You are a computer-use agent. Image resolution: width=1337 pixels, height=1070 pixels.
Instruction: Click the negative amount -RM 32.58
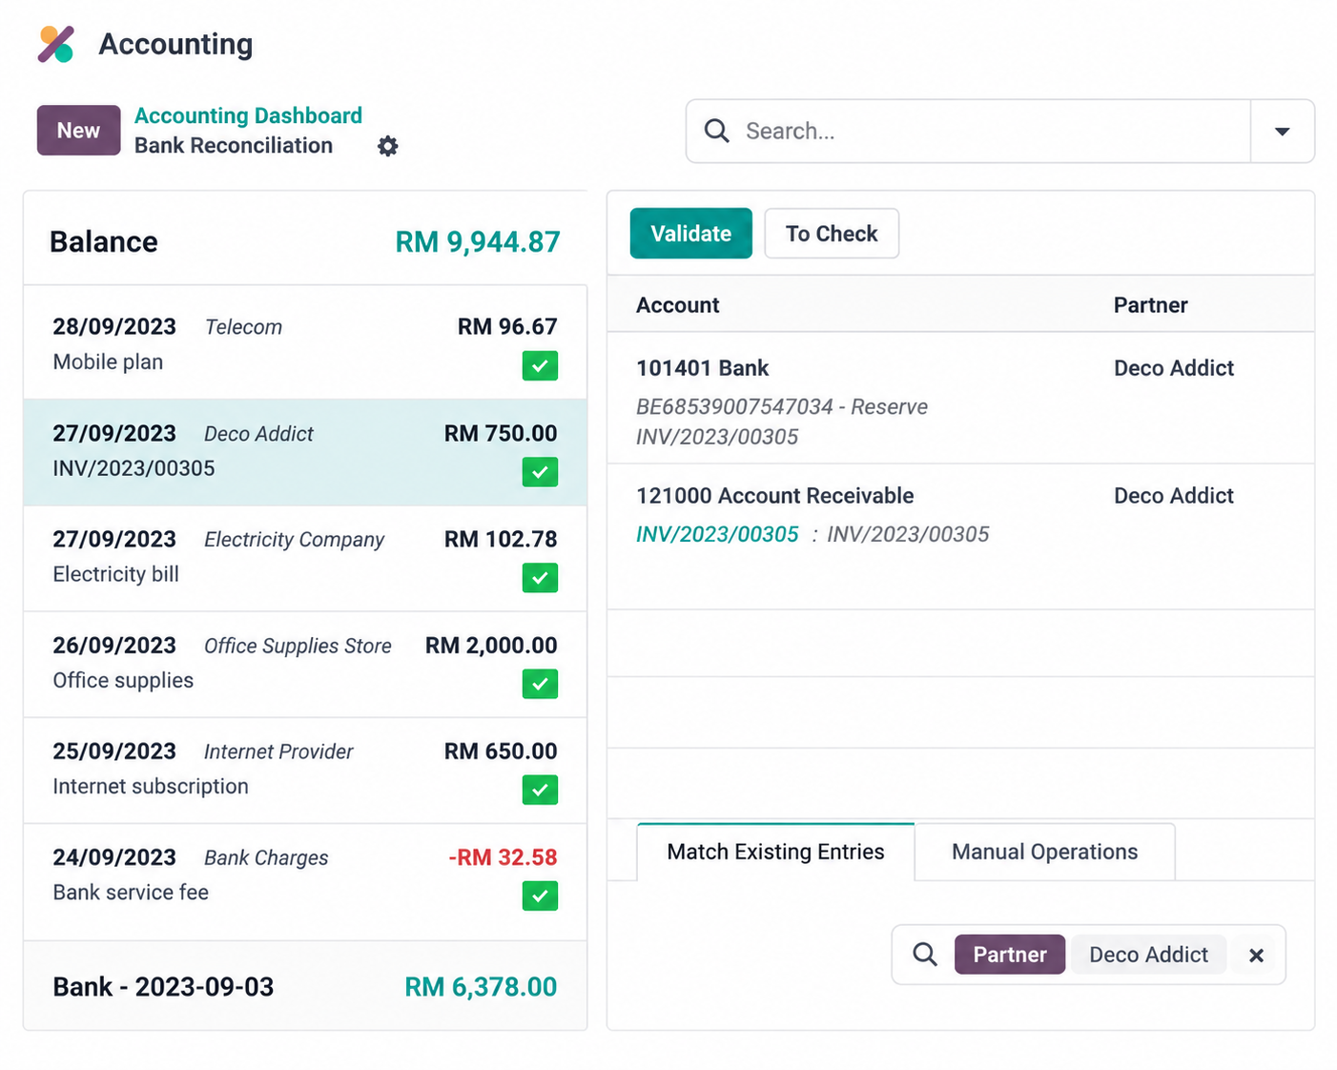(x=503, y=857)
